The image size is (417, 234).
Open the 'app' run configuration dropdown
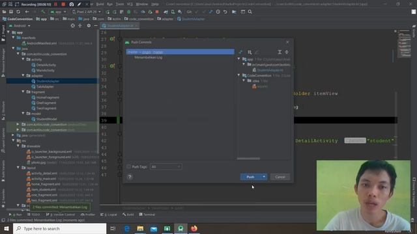58,12
